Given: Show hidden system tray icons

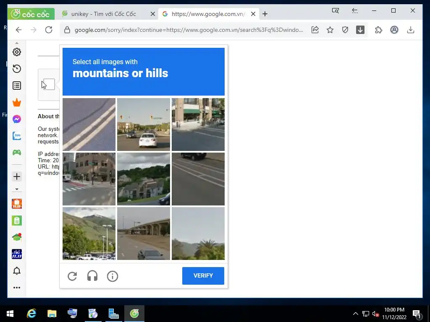Looking at the screenshot, I should (x=355, y=314).
